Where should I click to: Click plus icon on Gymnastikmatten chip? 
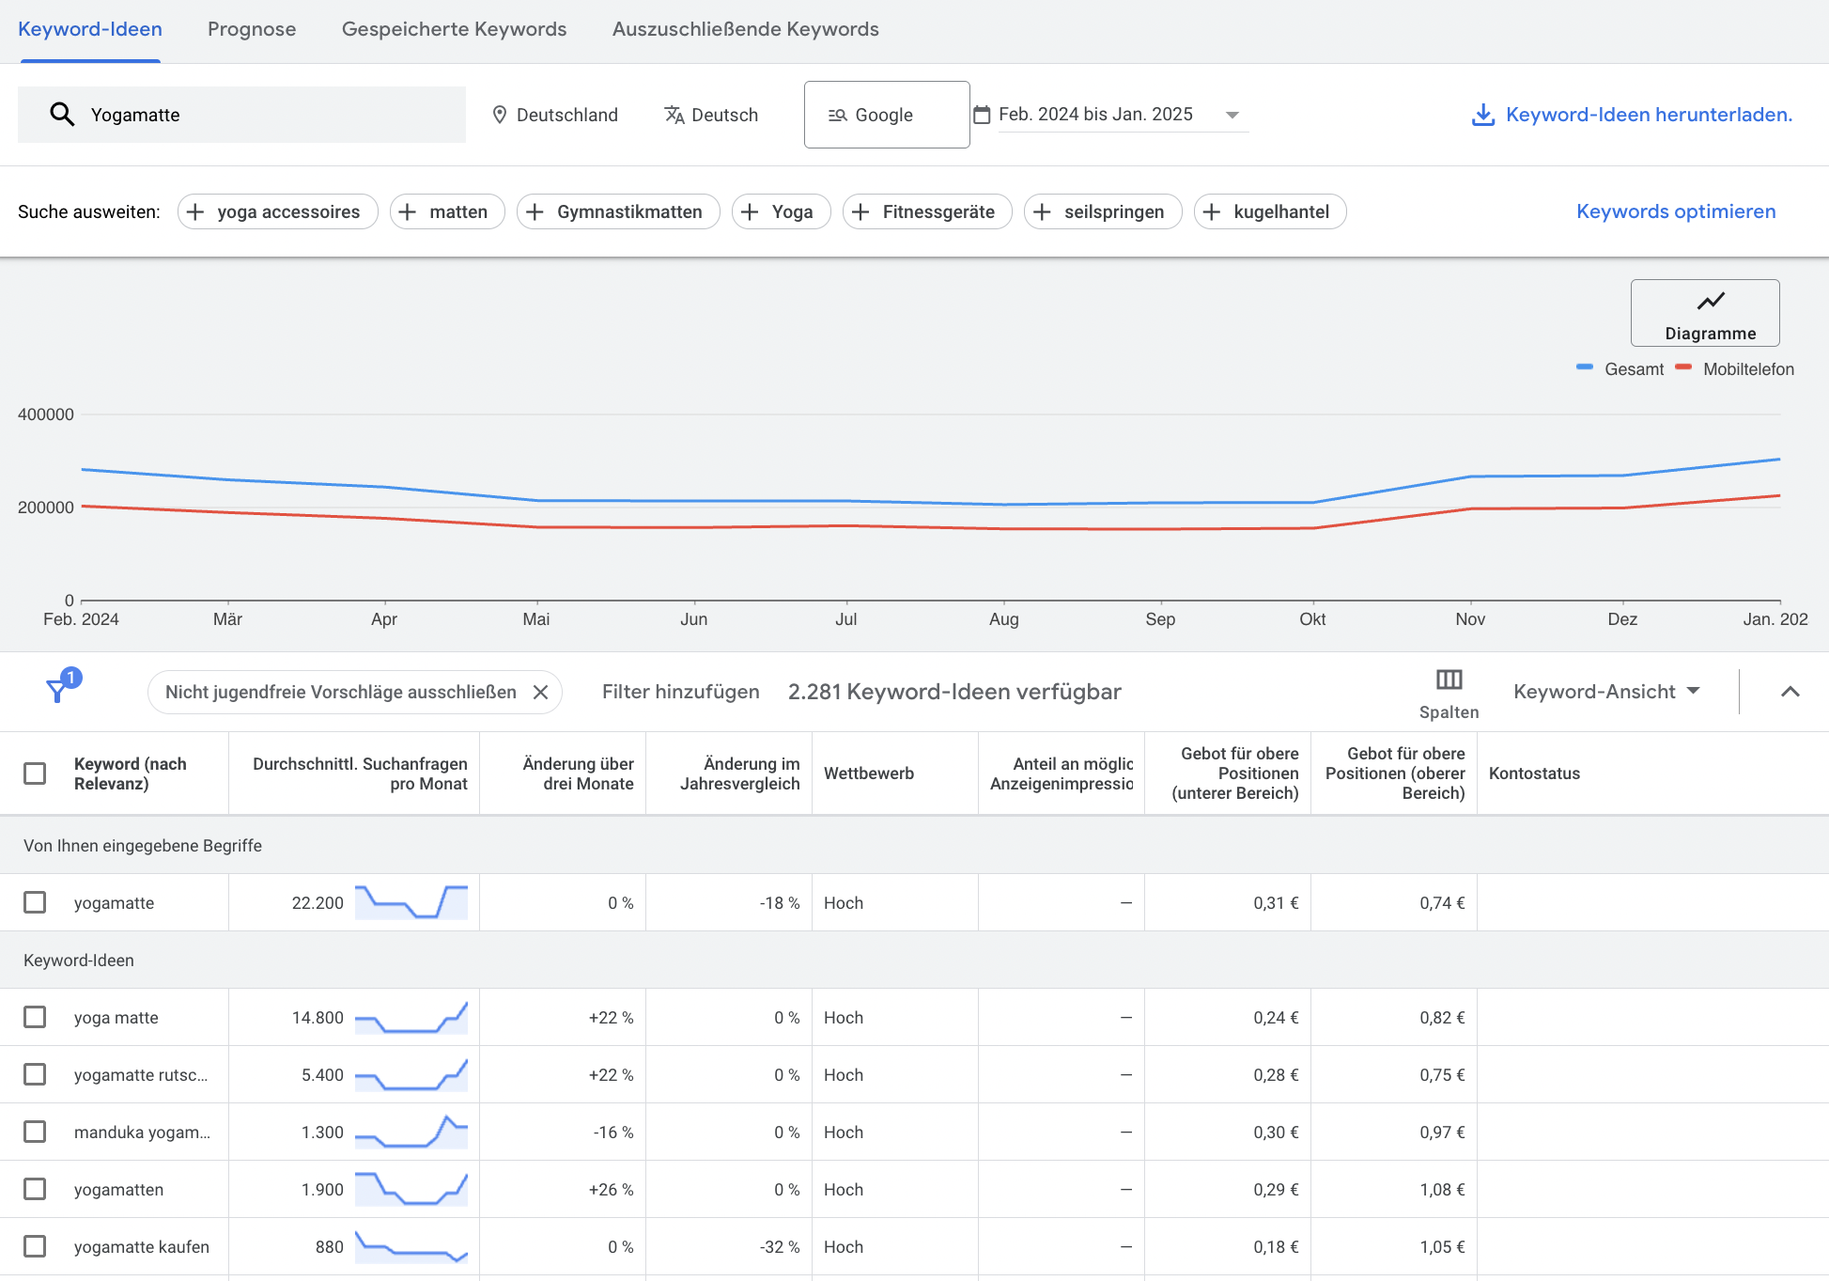coord(535,211)
